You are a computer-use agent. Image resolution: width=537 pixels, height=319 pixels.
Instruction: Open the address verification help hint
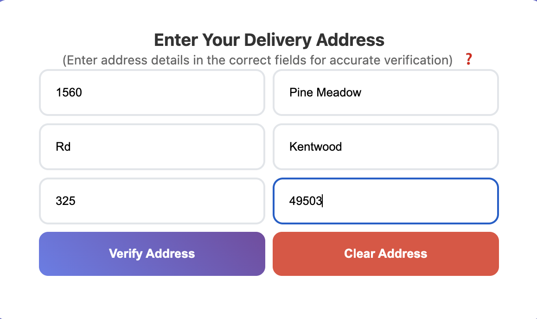(468, 59)
